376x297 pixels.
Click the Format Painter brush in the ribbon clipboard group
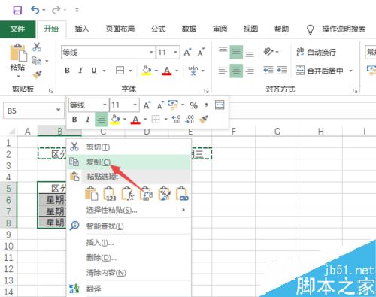37,74
